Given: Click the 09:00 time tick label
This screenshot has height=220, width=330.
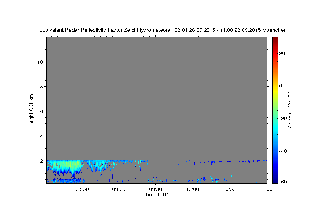Looking at the screenshot, I should coord(119,189).
